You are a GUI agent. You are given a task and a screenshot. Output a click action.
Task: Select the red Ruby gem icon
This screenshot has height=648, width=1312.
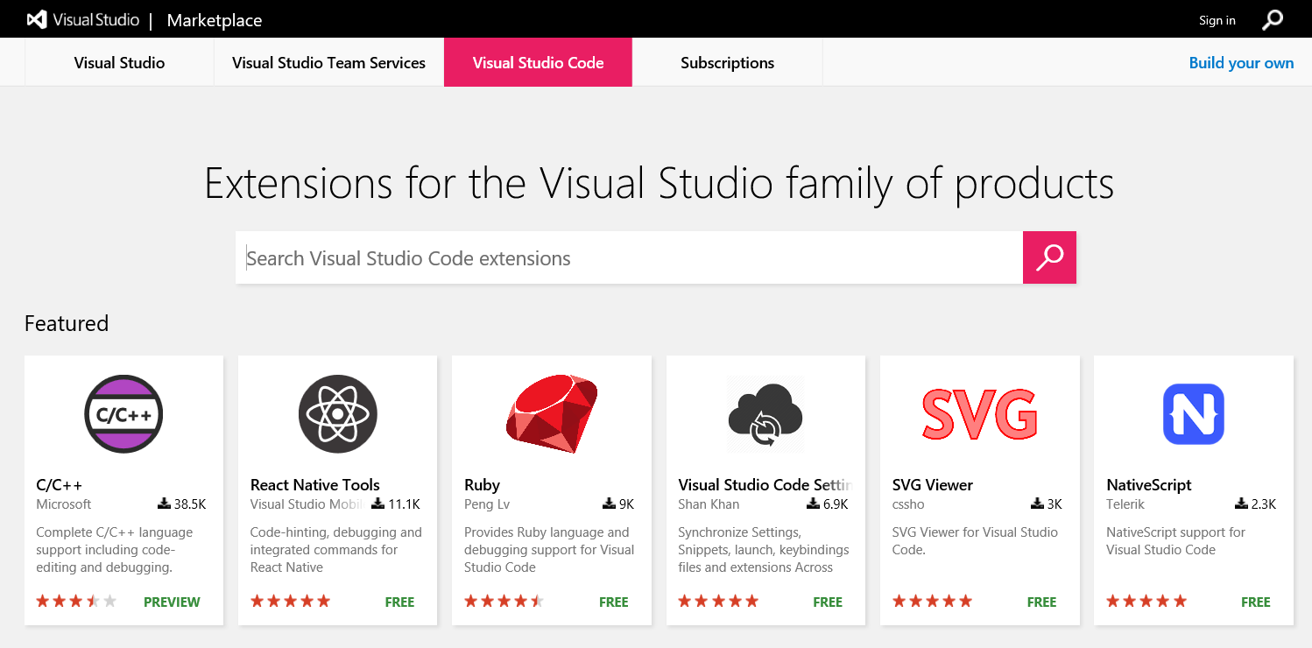coord(552,414)
